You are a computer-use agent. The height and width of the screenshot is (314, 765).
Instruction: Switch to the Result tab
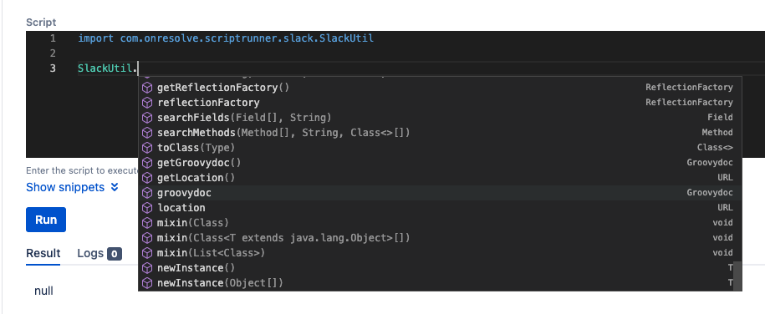tap(43, 253)
